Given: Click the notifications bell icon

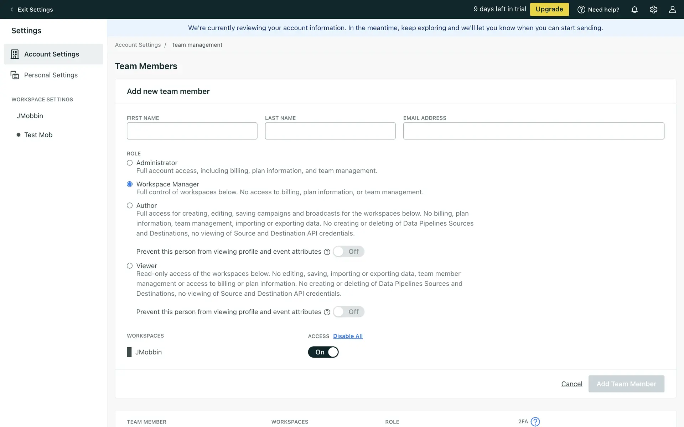Looking at the screenshot, I should [634, 10].
